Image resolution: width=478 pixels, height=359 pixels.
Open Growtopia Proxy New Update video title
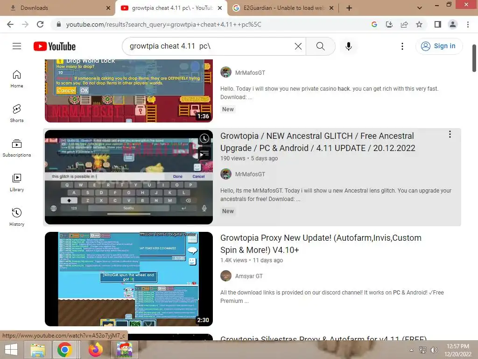(321, 244)
